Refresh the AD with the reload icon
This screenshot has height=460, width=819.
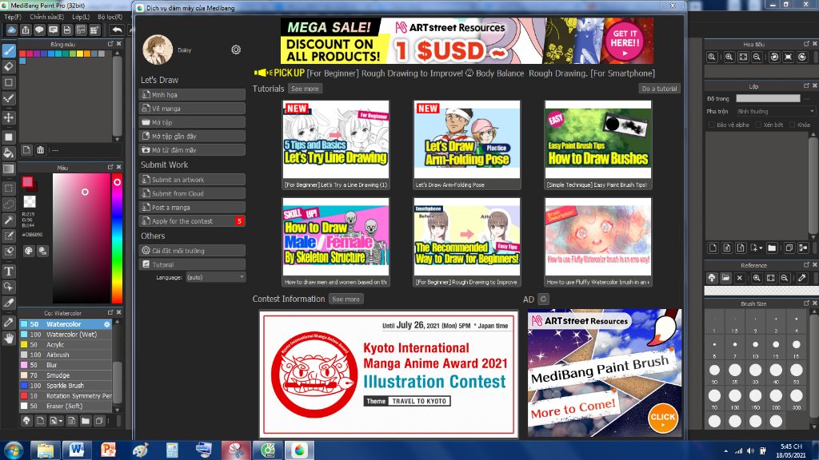click(x=543, y=299)
